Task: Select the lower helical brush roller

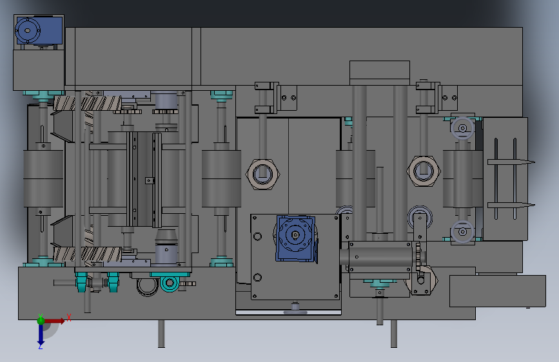Action: coord(88,254)
